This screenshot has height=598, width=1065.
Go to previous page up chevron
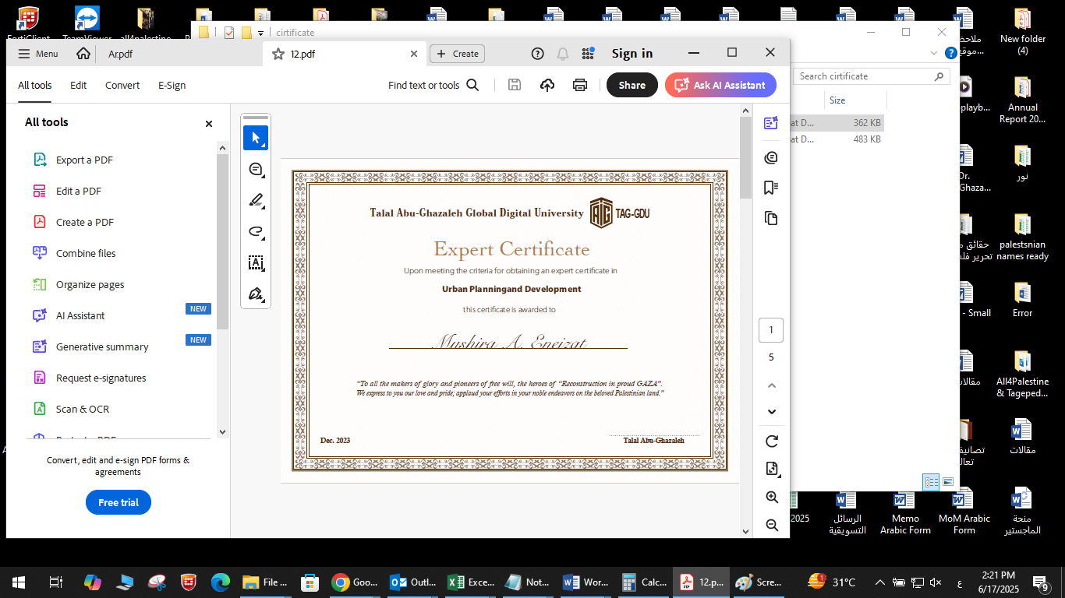click(771, 385)
